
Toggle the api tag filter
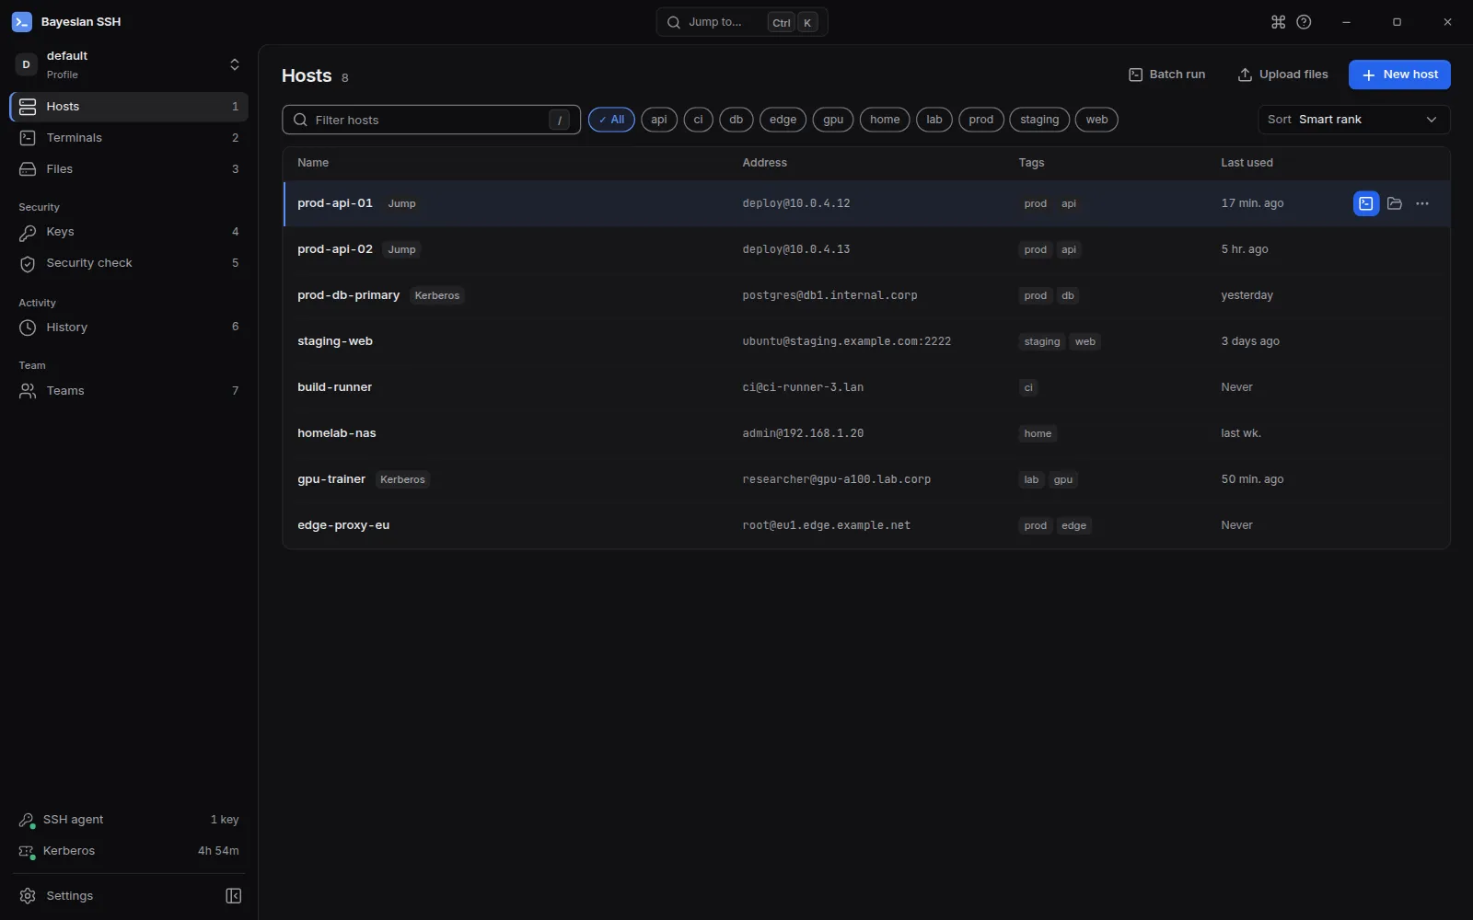click(659, 120)
